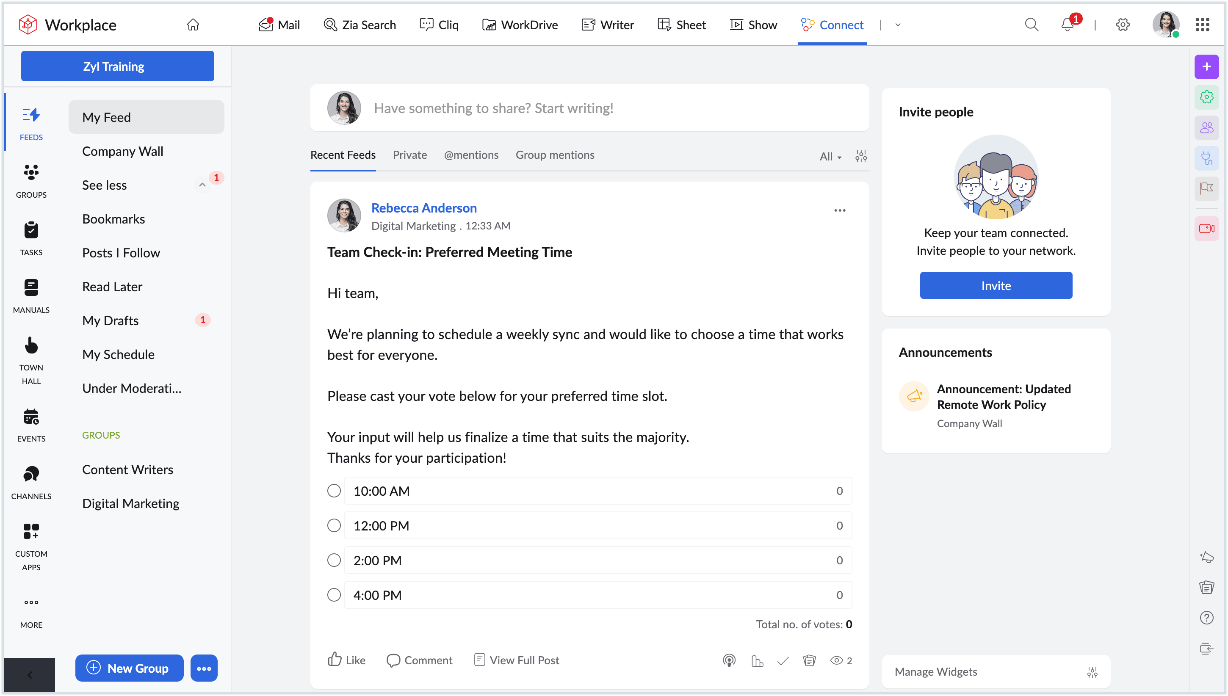1228x696 pixels.
Task: Click the poll results chart icon
Action: 757,660
